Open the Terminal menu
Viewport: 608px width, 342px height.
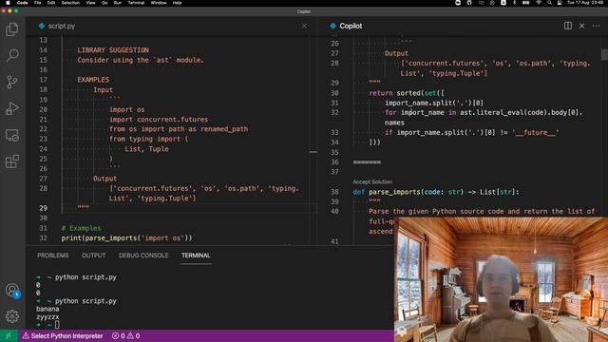(x=136, y=3)
